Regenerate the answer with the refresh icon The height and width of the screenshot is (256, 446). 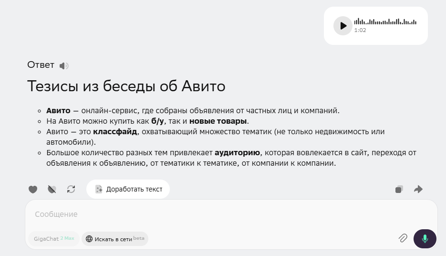71,190
